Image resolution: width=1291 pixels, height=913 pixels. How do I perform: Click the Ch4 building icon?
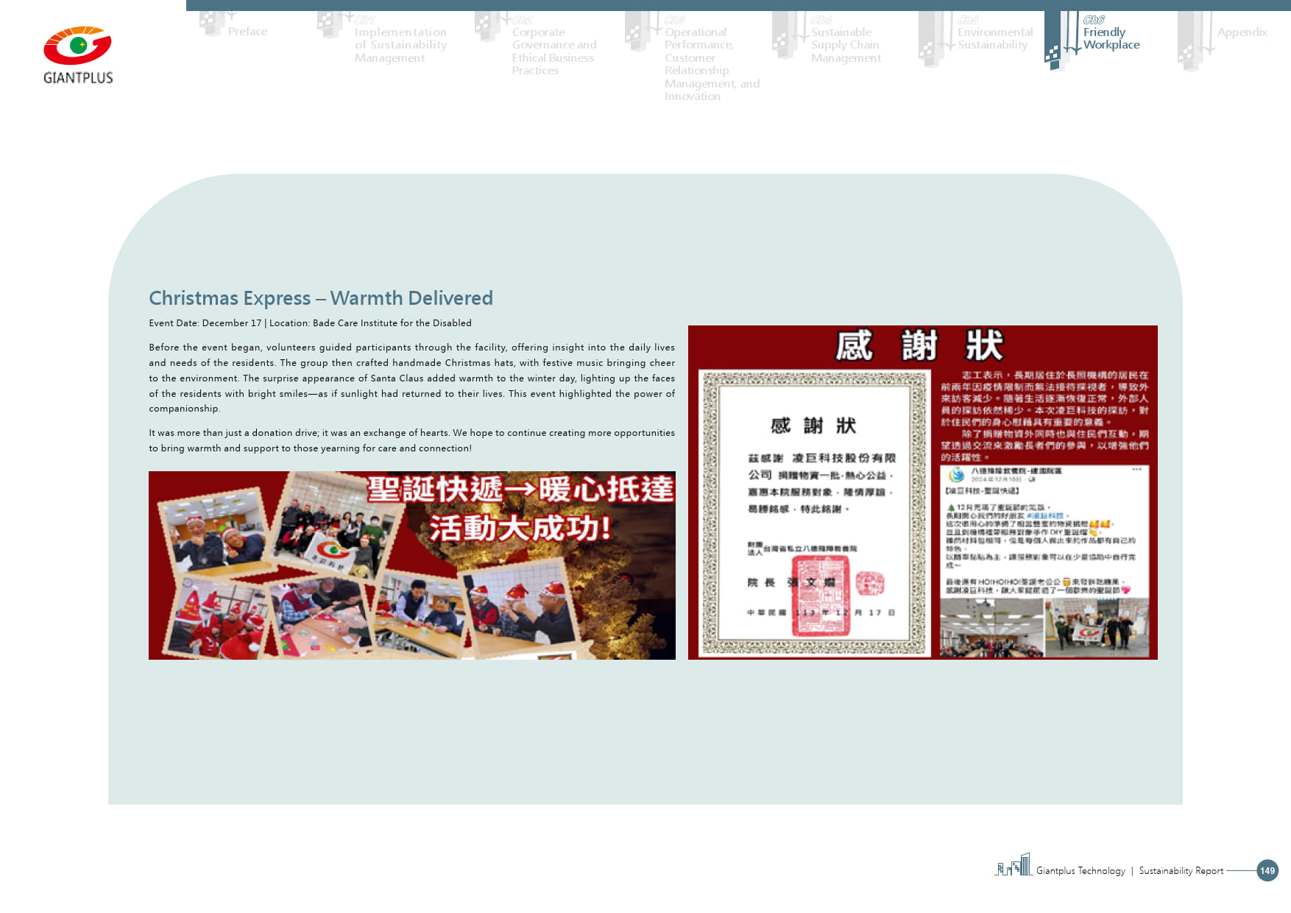point(785,37)
